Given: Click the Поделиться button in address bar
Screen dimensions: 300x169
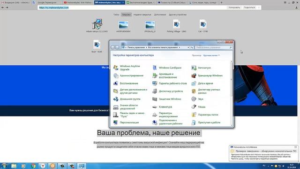Looking at the screenshot, I should point(249,8).
